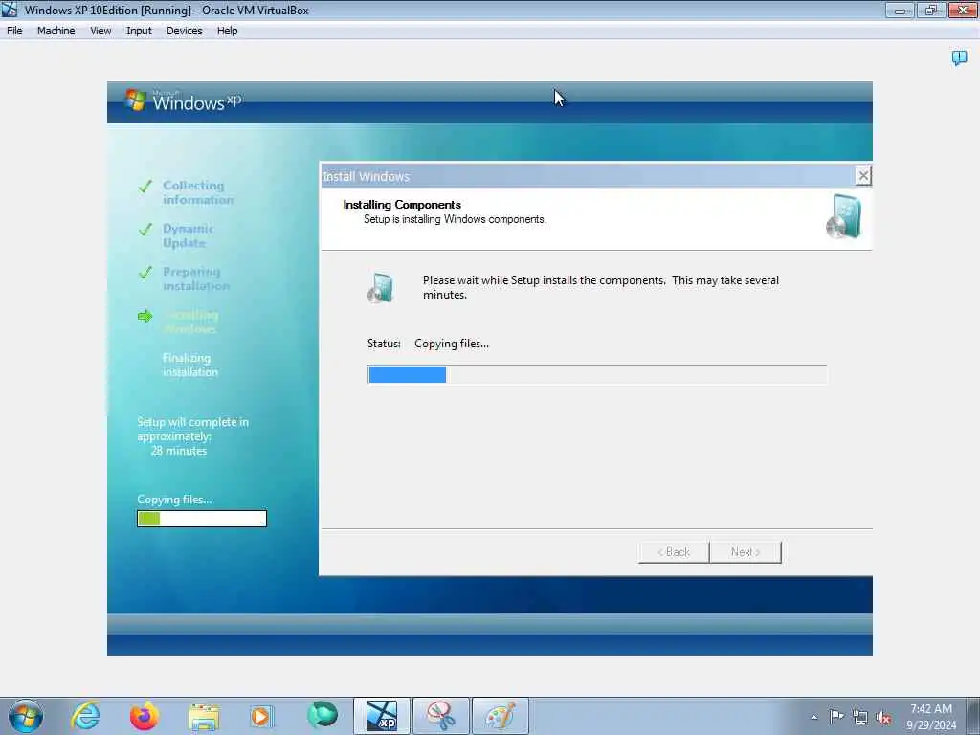Open the Input menu
This screenshot has height=735, width=980.
point(139,31)
